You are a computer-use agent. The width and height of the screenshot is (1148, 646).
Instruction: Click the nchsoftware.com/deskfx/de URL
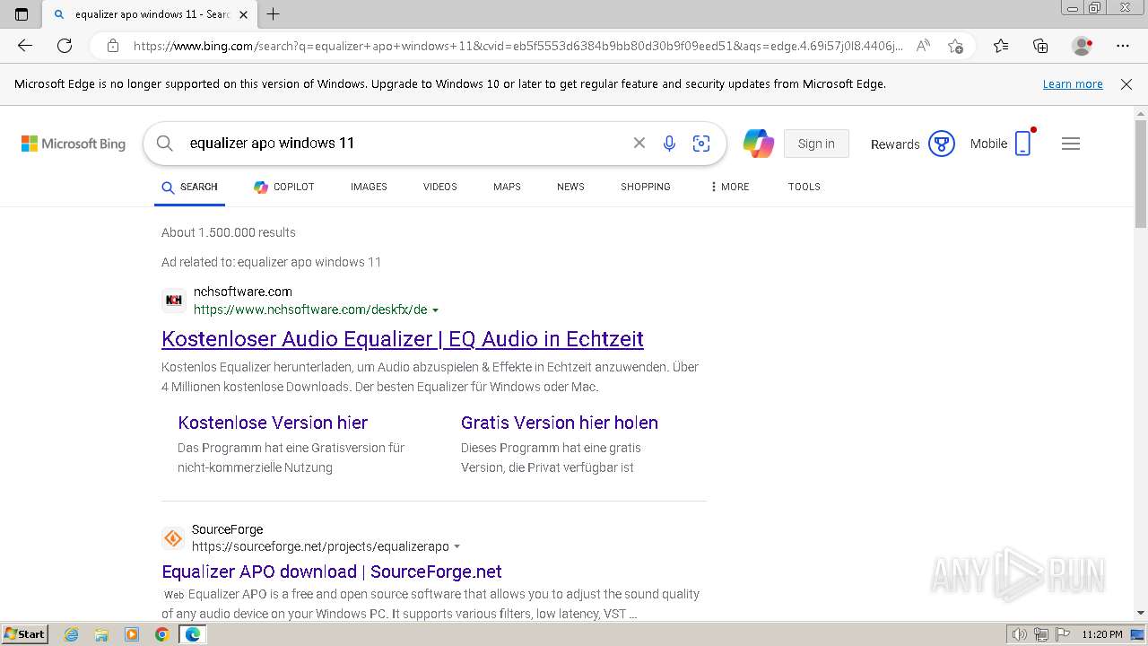[x=310, y=310]
